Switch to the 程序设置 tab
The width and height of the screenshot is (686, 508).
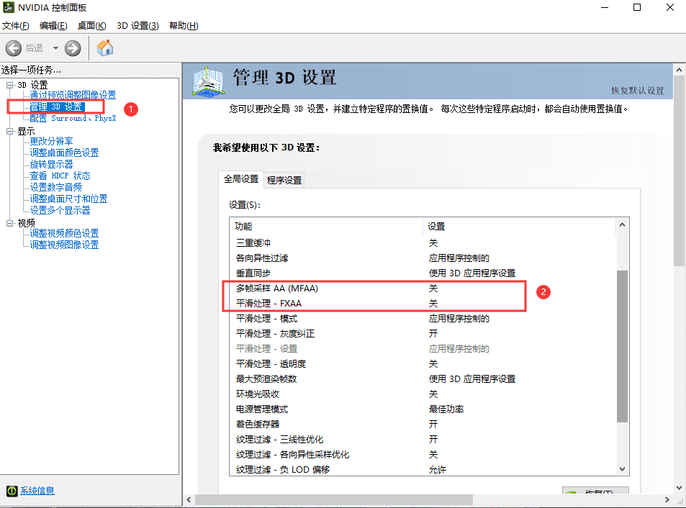coord(284,180)
